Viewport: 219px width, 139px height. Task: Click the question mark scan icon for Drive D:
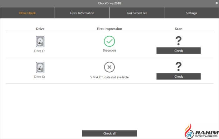pyautogui.click(x=179, y=66)
